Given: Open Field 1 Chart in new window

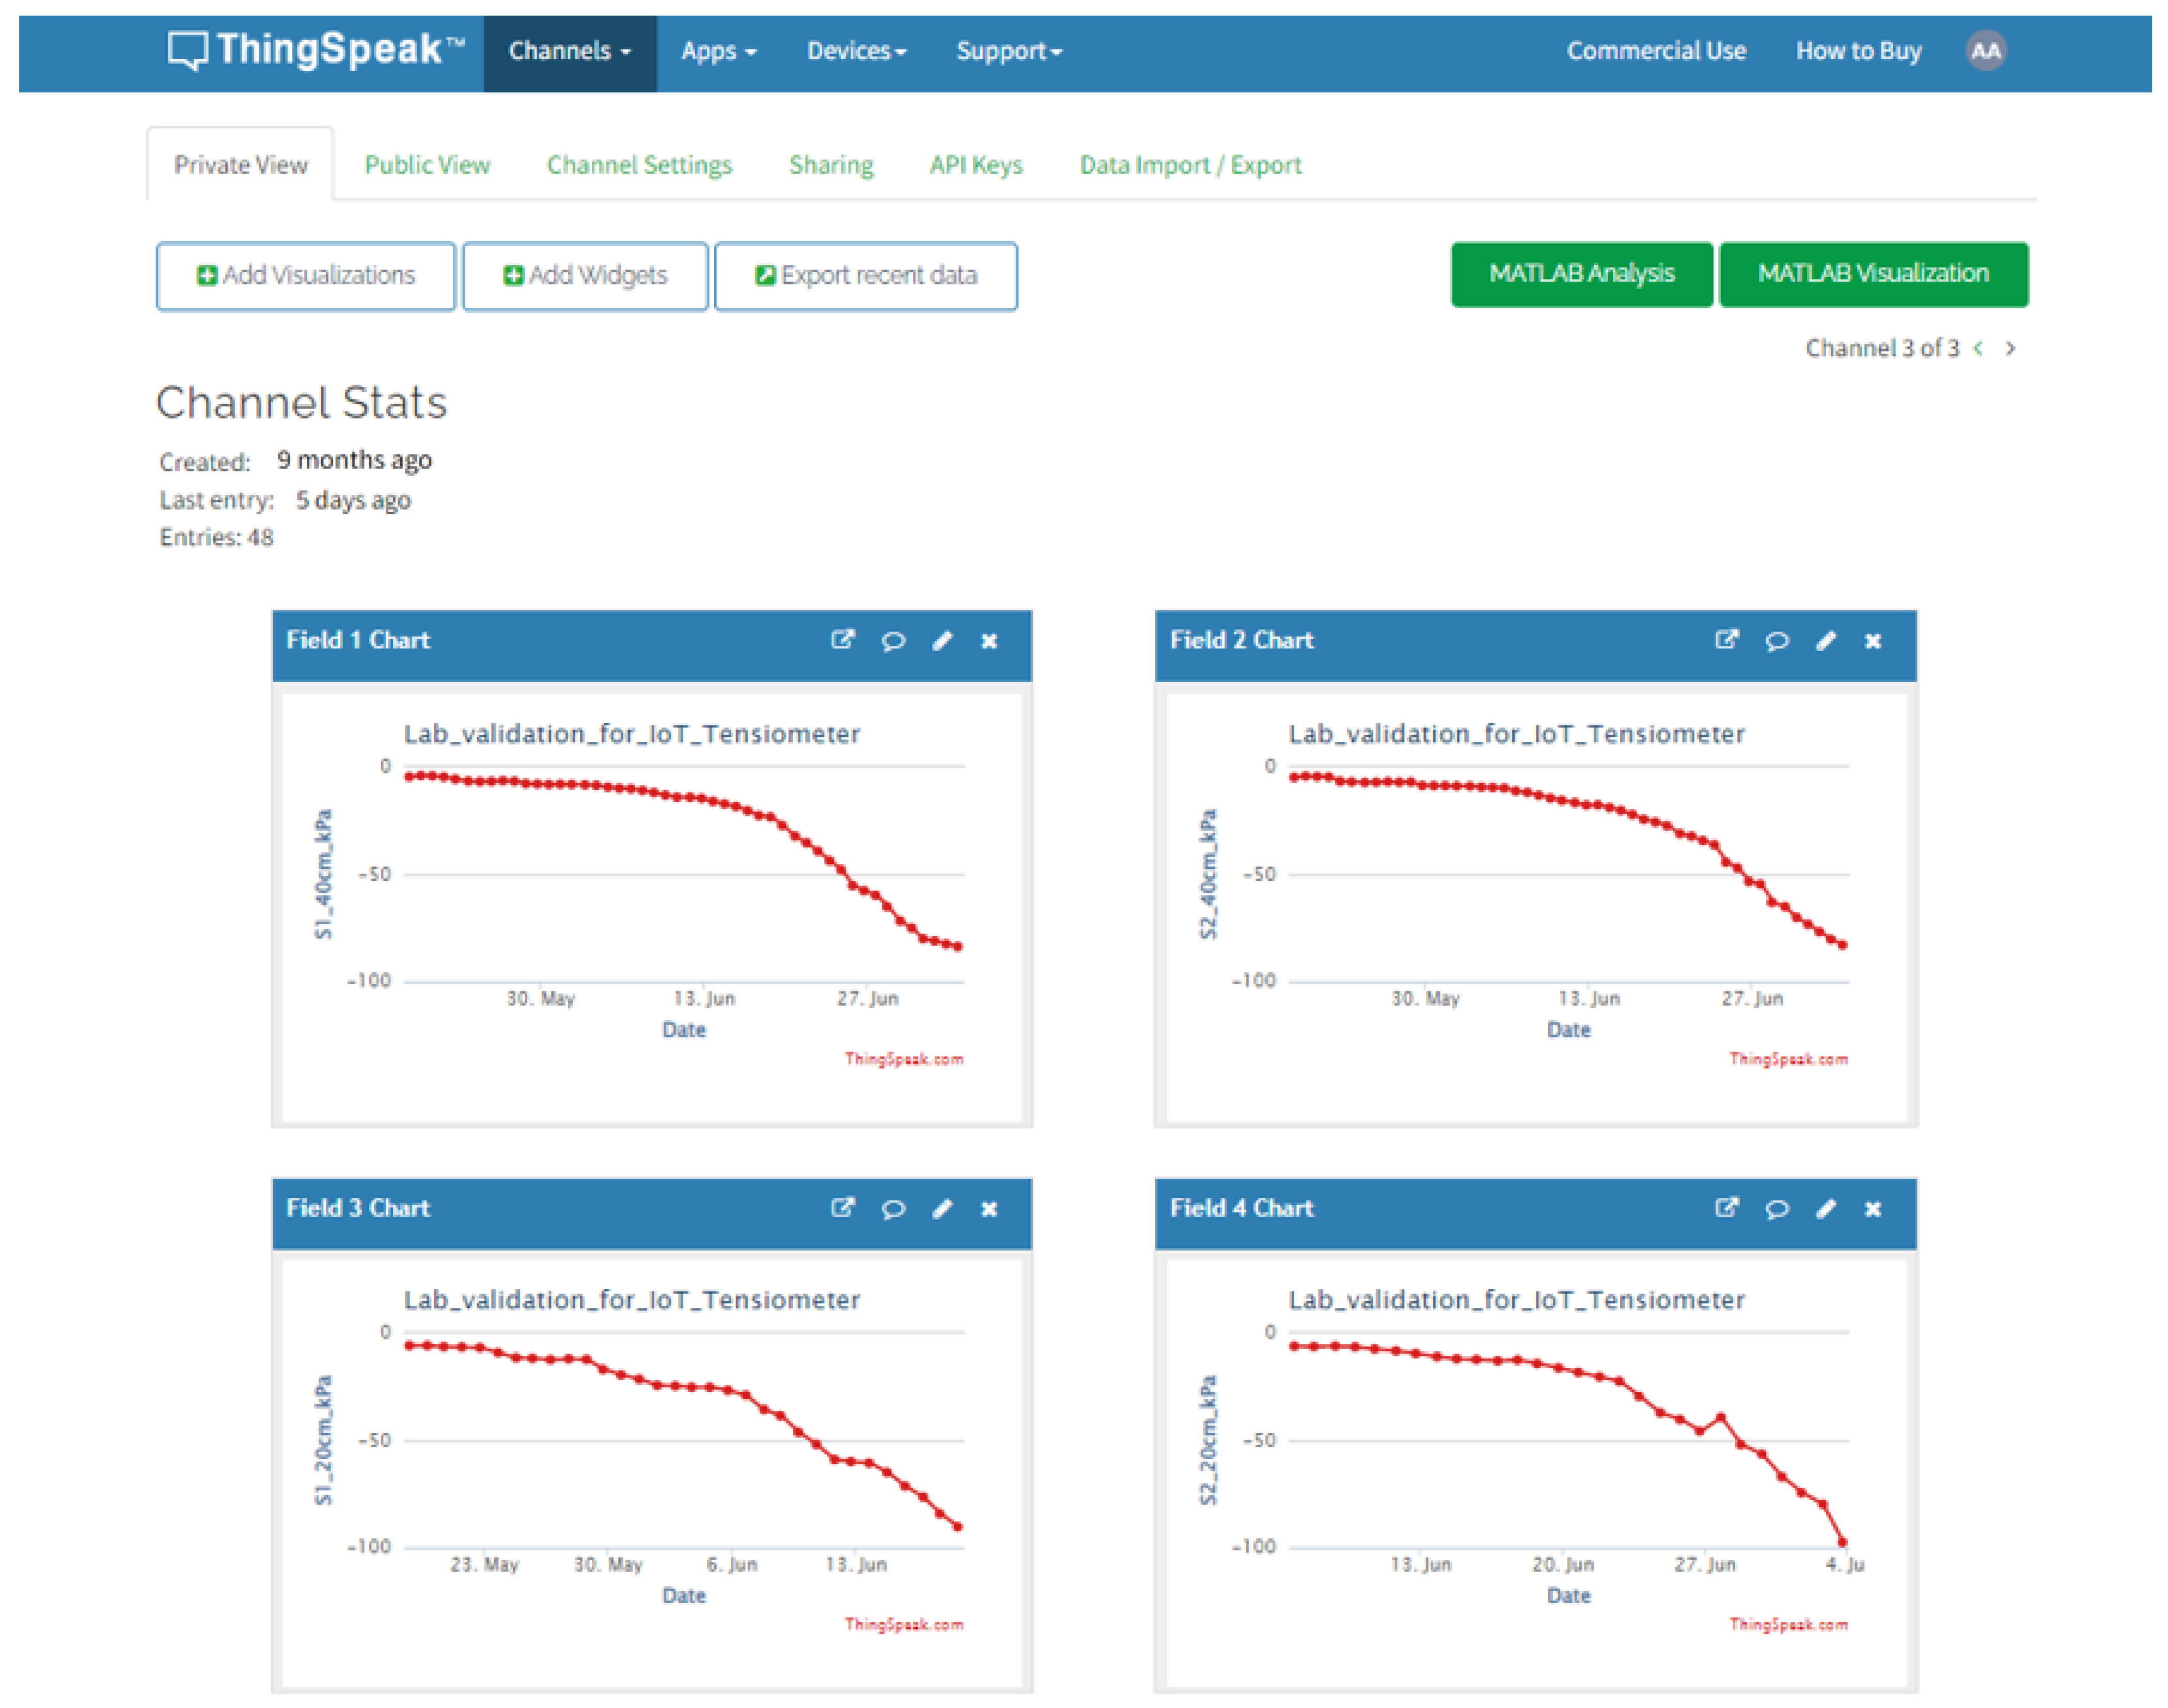Looking at the screenshot, I should (x=842, y=640).
